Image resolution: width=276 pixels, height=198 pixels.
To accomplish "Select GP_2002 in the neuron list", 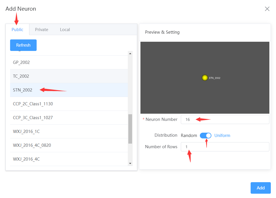I will click(69, 62).
